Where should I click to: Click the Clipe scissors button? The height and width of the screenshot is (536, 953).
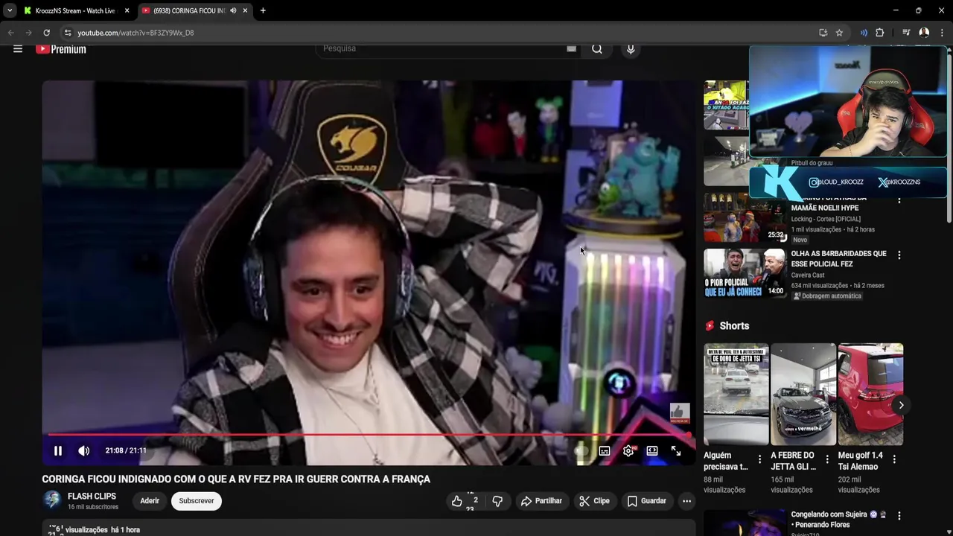(595, 501)
